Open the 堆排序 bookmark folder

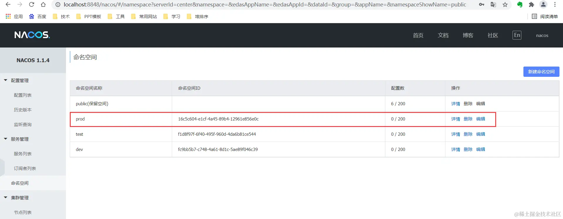pos(197,16)
